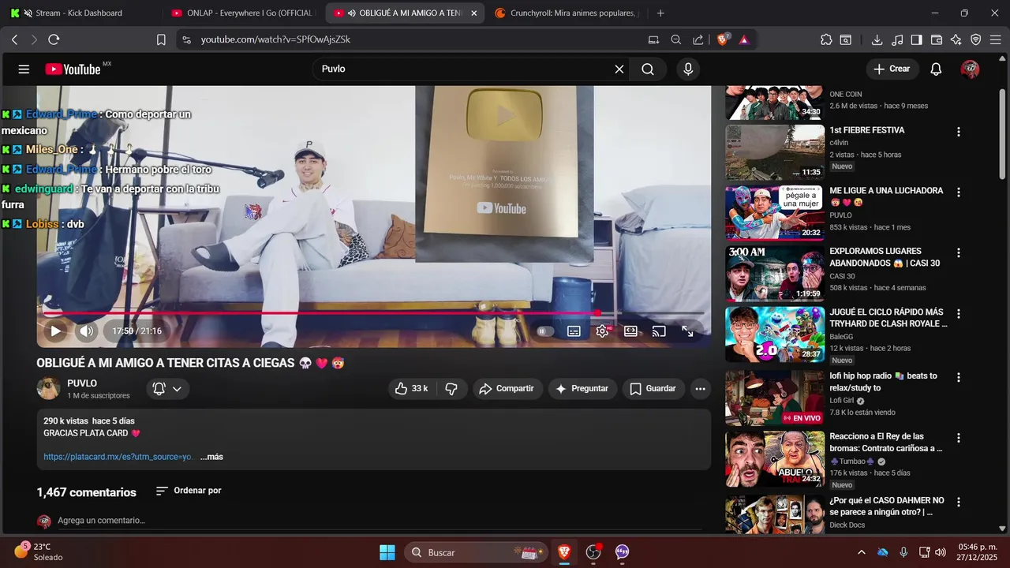Image resolution: width=1010 pixels, height=568 pixels.
Task: Switch to theater mode
Action: pyautogui.click(x=630, y=331)
